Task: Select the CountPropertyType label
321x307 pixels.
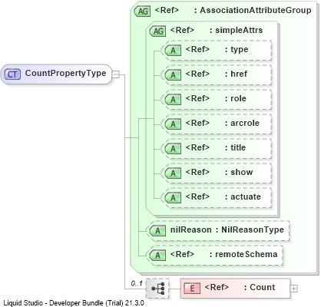Action: pyautogui.click(x=65, y=73)
